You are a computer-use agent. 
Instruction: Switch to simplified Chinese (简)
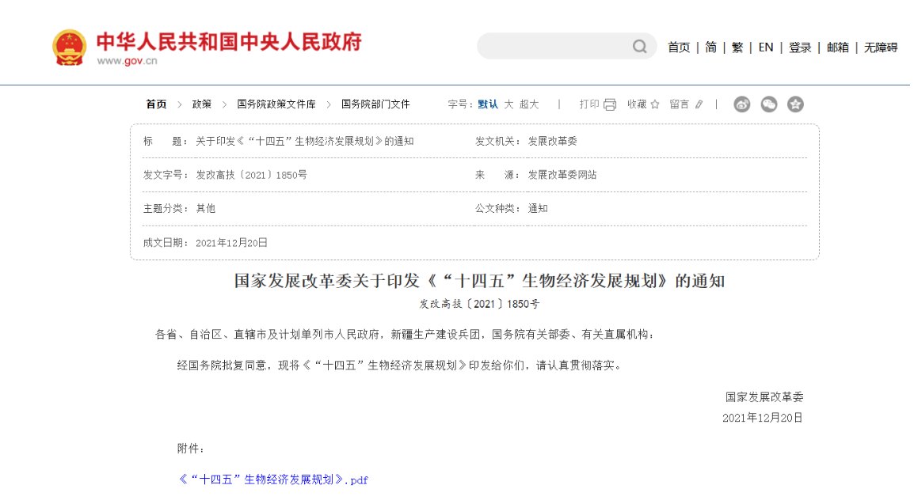(x=710, y=47)
